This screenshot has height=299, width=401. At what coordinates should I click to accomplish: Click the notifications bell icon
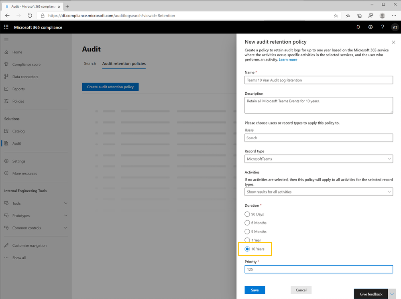point(358,27)
